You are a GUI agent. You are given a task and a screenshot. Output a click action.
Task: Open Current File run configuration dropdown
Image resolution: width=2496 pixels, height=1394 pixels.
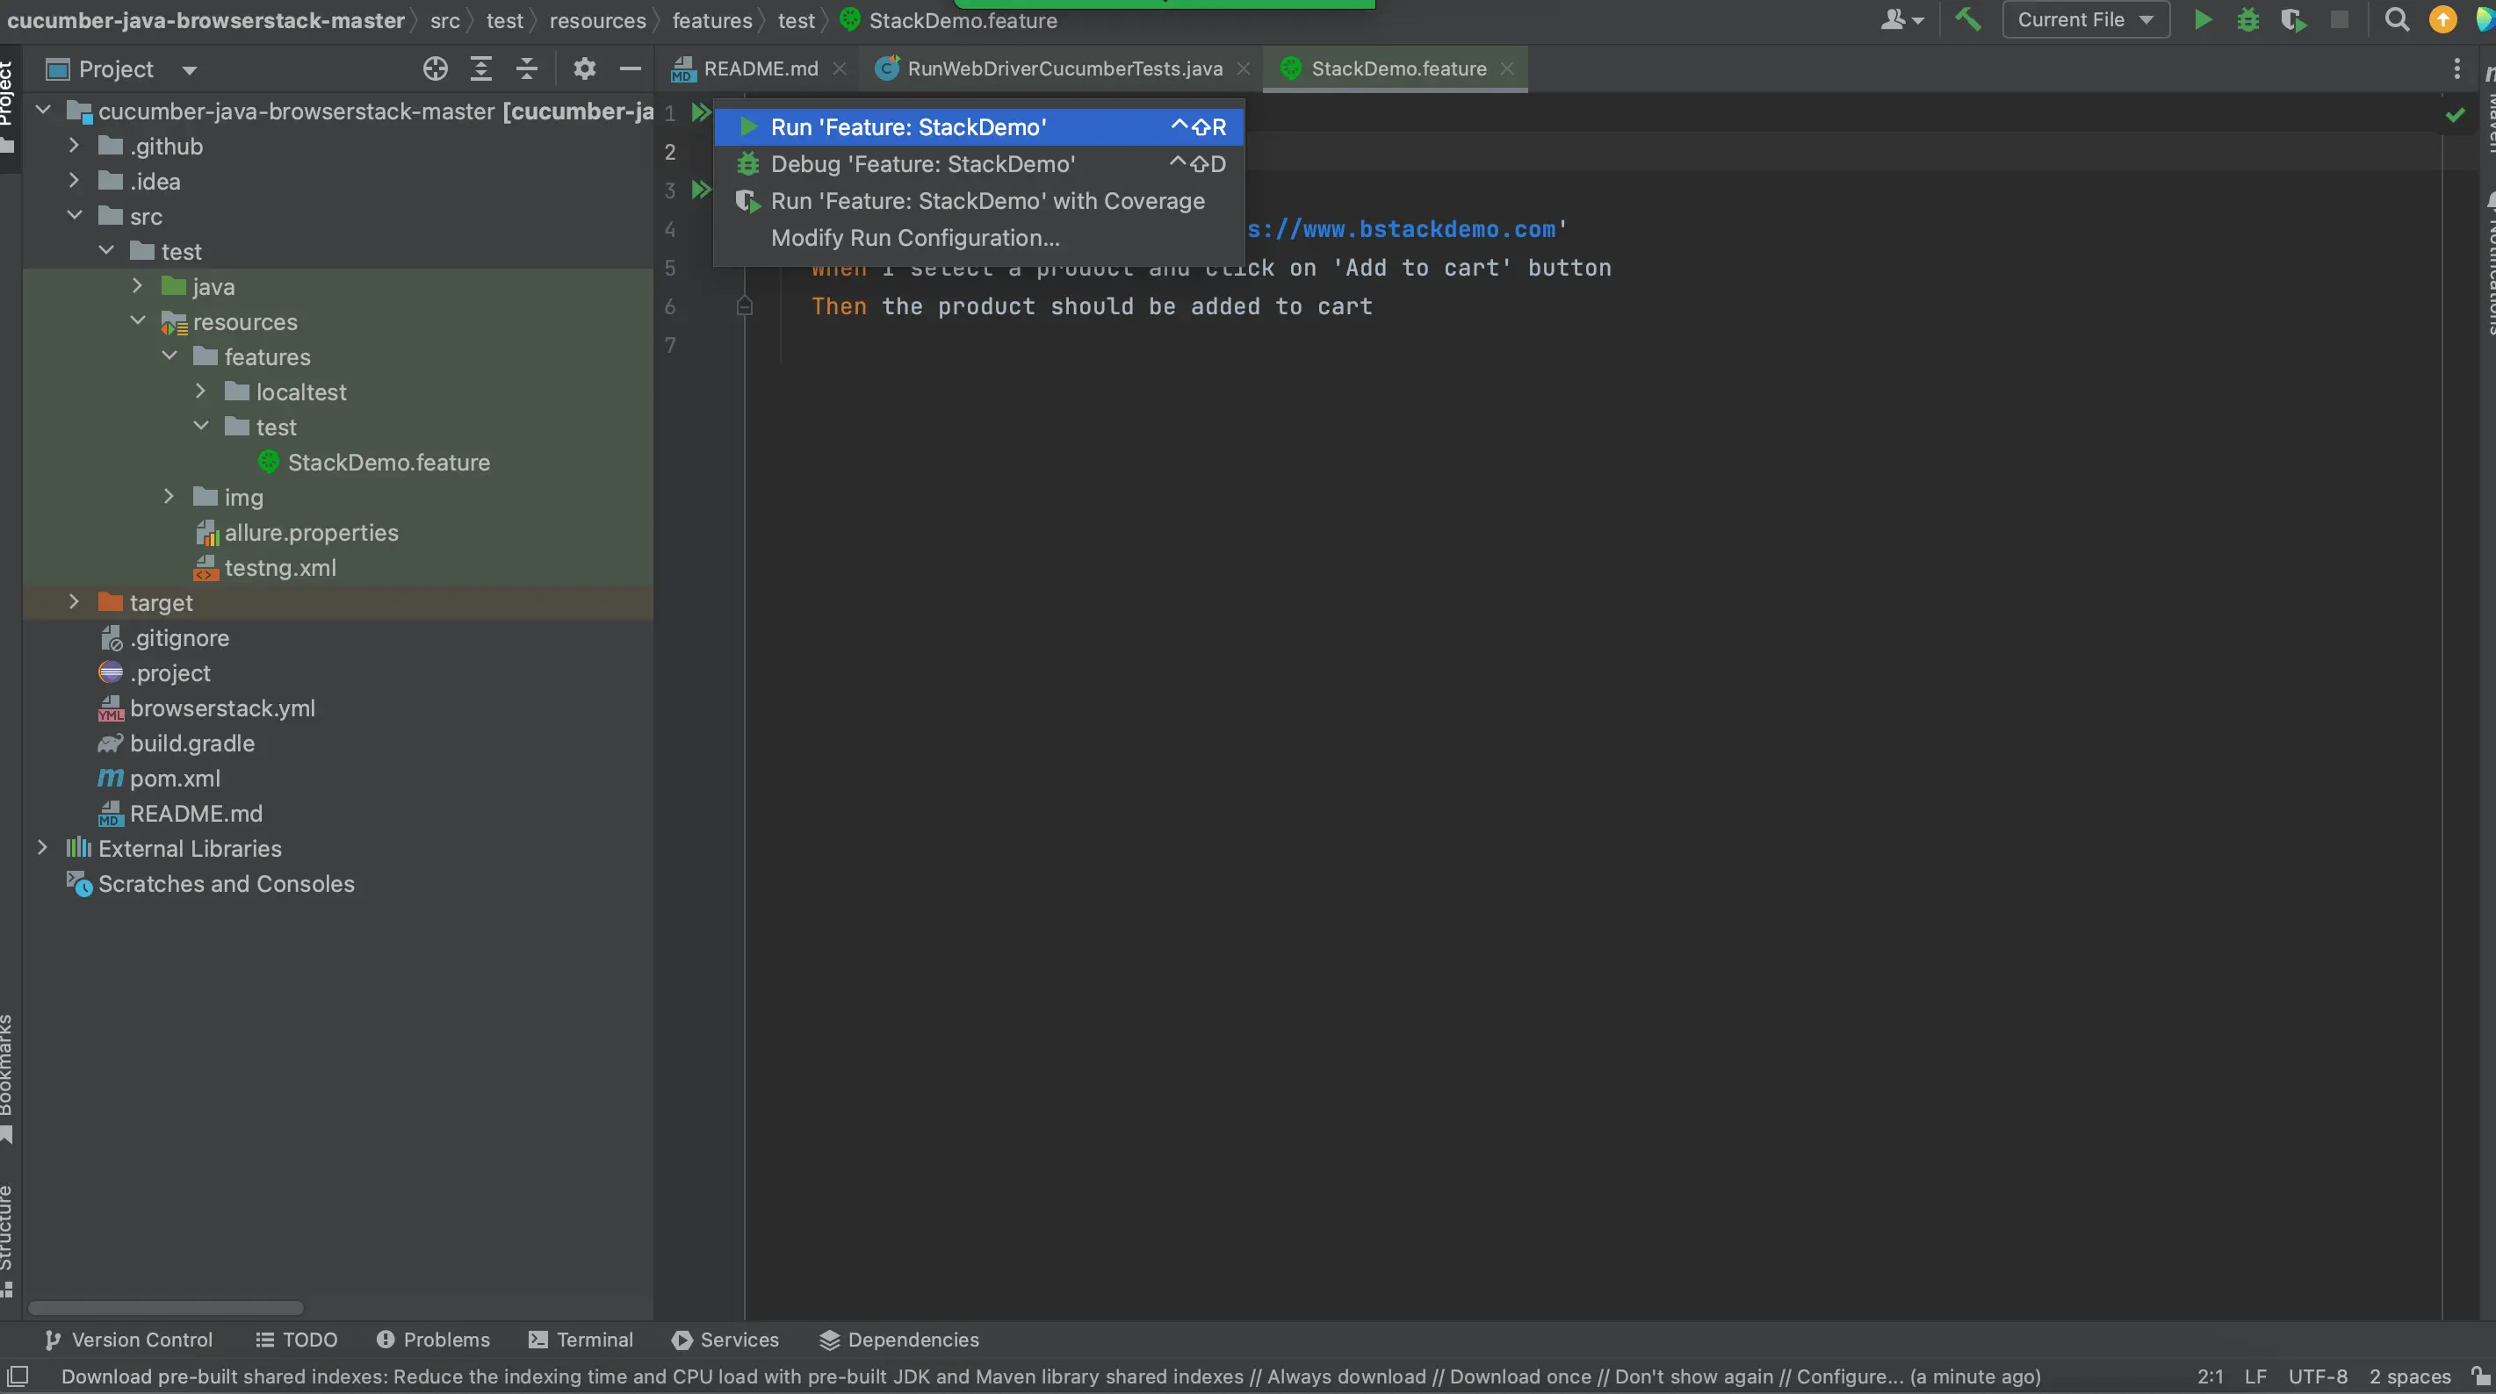(x=2084, y=19)
